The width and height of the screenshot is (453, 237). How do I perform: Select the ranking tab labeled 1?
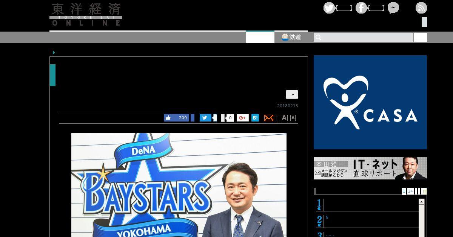pos(404,191)
